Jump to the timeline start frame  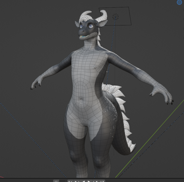click(70, 181)
